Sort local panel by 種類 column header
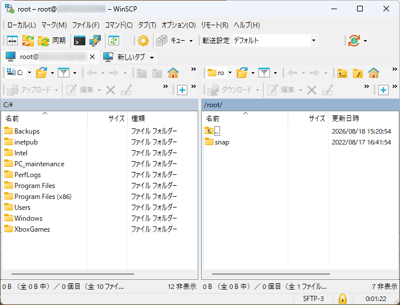The height and width of the screenshot is (305, 400). coord(162,119)
